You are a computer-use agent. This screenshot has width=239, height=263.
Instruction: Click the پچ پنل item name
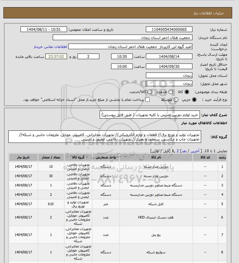click(x=156, y=235)
